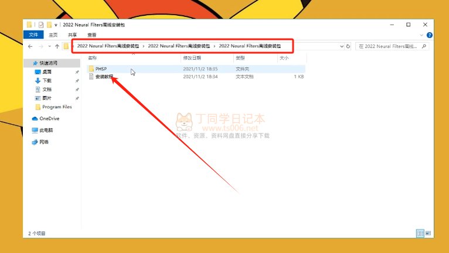Click the search magnifier icon

tap(424, 46)
